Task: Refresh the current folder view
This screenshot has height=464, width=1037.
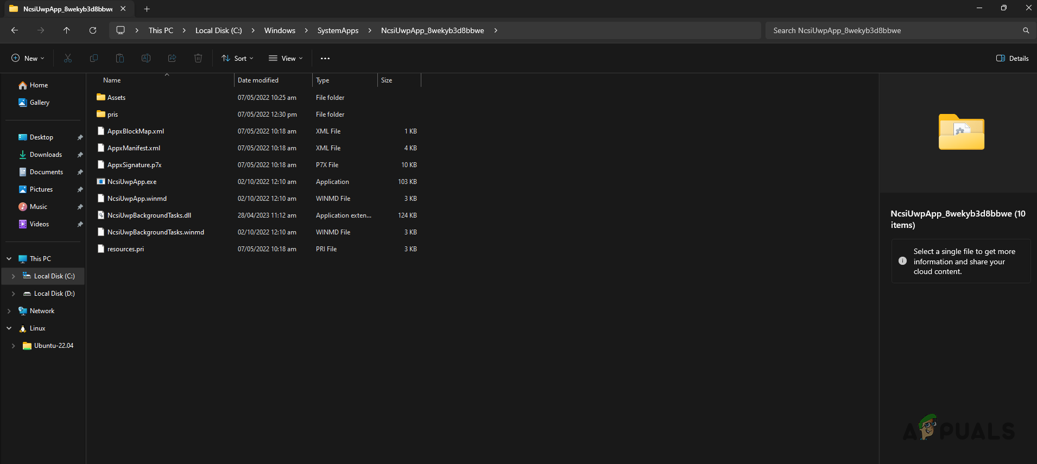Action: pos(93,30)
